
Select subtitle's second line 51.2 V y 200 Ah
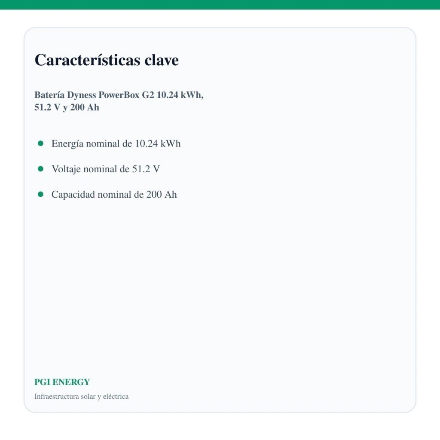point(67,107)
